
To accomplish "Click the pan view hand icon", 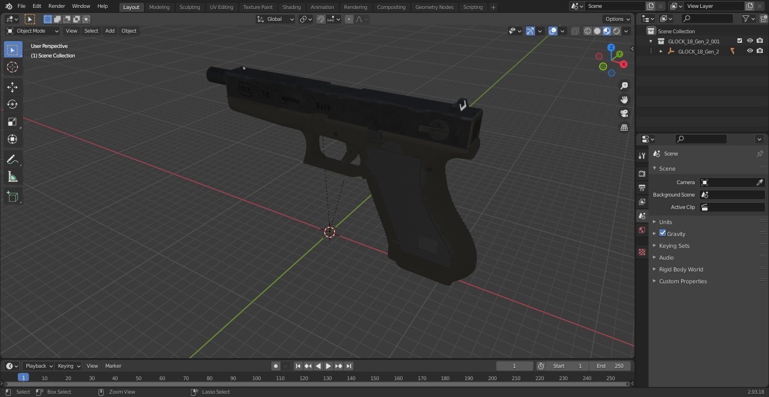I will pos(624,100).
